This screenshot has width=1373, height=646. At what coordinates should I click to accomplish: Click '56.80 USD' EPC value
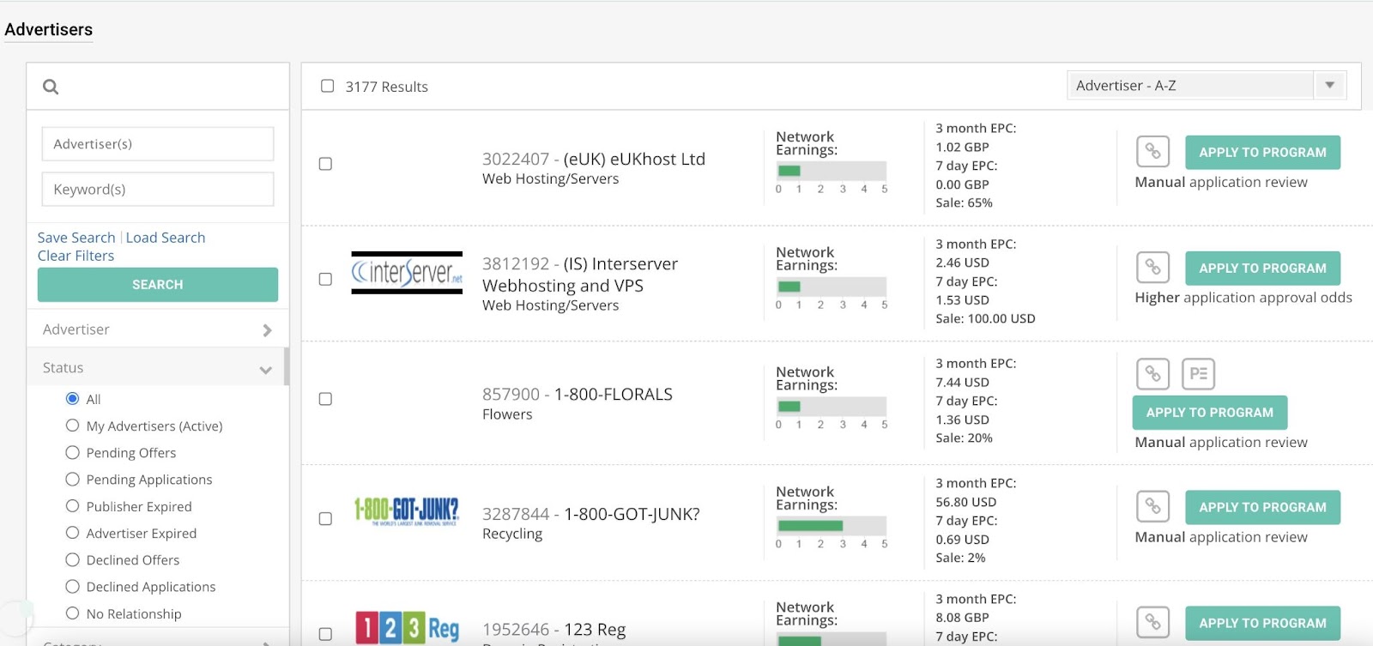pos(966,502)
